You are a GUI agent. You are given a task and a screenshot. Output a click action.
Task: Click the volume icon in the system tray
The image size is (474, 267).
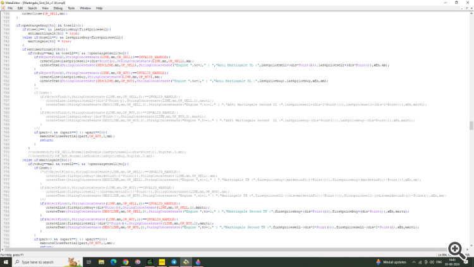pyautogui.click(x=432, y=262)
